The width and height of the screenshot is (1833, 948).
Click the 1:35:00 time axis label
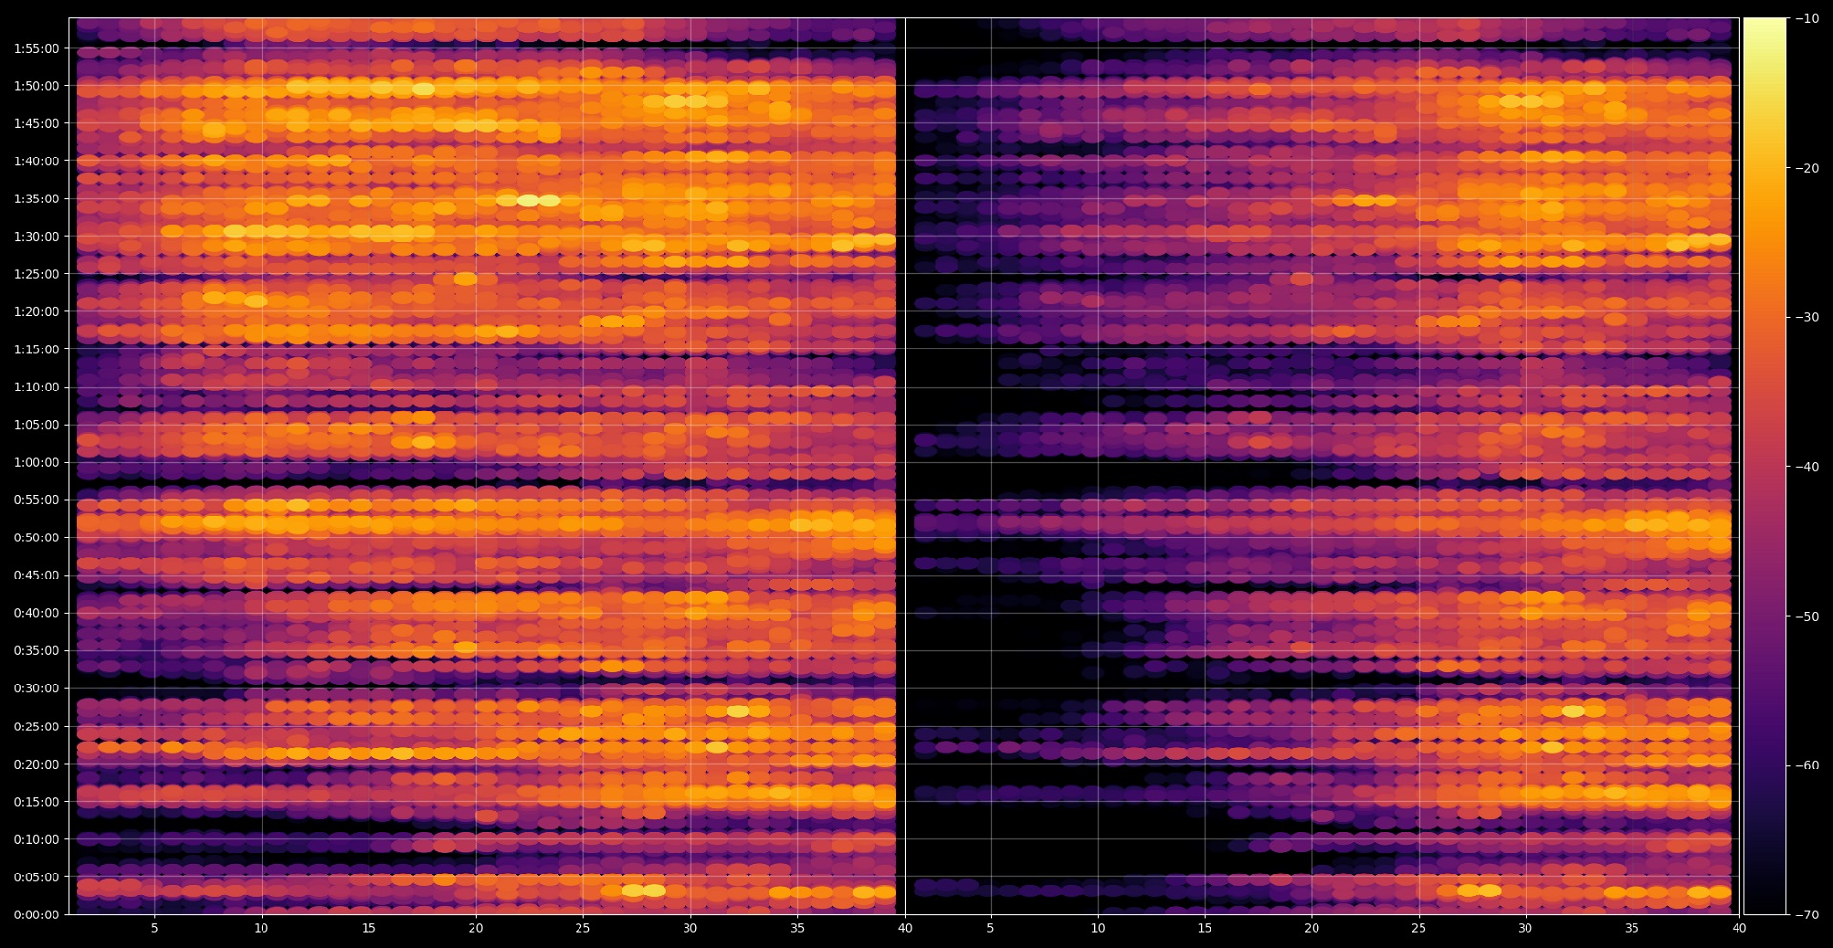tap(36, 199)
